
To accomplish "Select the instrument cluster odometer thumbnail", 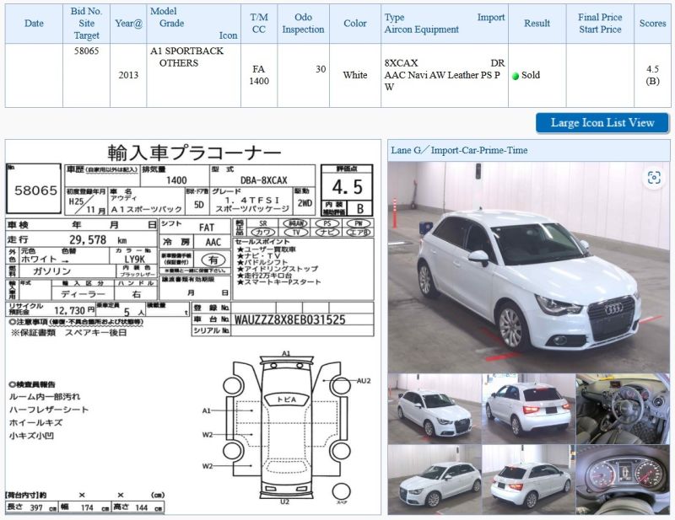I will pos(623,480).
